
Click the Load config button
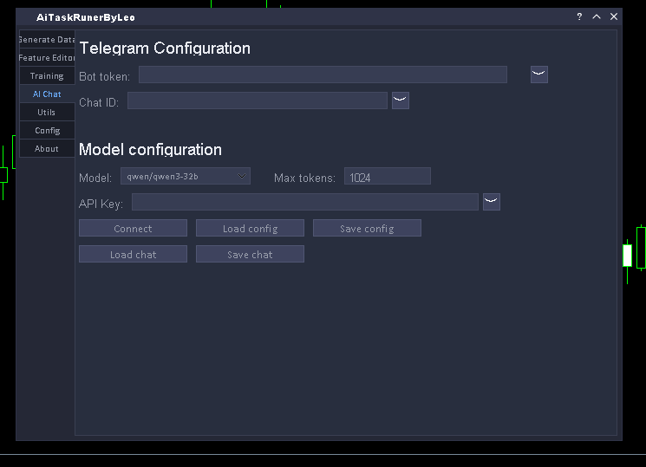coord(250,229)
